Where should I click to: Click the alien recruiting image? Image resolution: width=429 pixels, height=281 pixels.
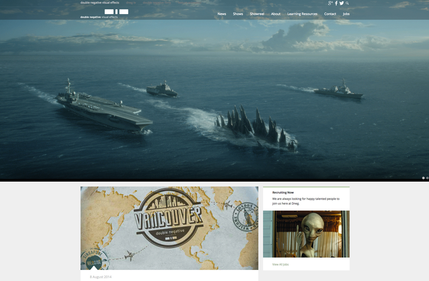click(306, 234)
